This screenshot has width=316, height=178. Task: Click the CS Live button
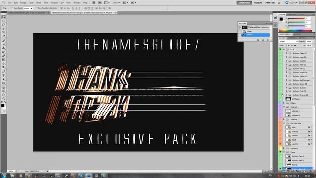291,3
